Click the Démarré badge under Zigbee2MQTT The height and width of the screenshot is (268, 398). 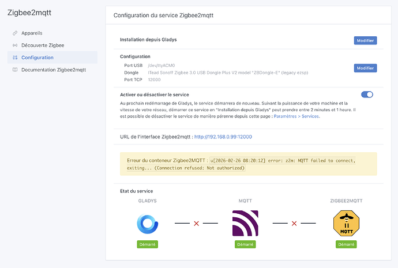point(346,244)
